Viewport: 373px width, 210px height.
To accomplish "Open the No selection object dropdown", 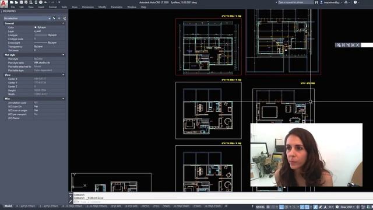I will [x=27, y=18].
